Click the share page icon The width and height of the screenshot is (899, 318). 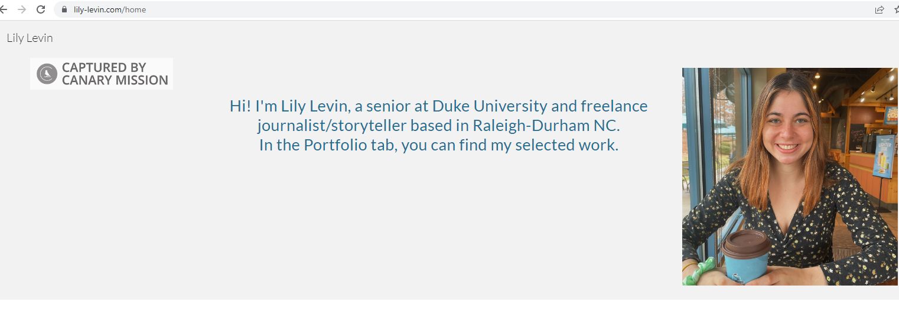coord(880,9)
